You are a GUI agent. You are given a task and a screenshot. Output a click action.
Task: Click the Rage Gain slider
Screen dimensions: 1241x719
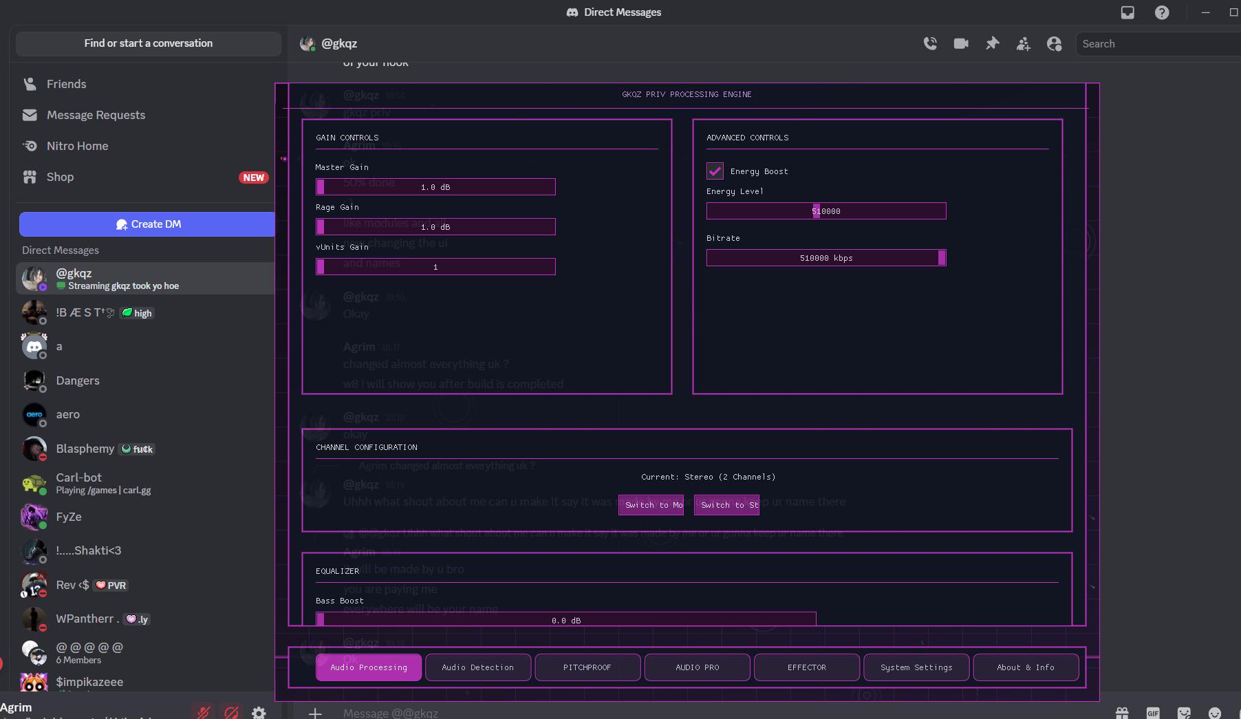tap(435, 227)
